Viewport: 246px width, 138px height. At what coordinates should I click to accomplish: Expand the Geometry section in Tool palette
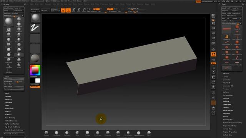click(226, 80)
